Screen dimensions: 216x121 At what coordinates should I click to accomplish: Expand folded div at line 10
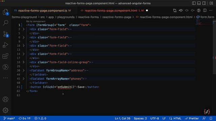click(24, 46)
